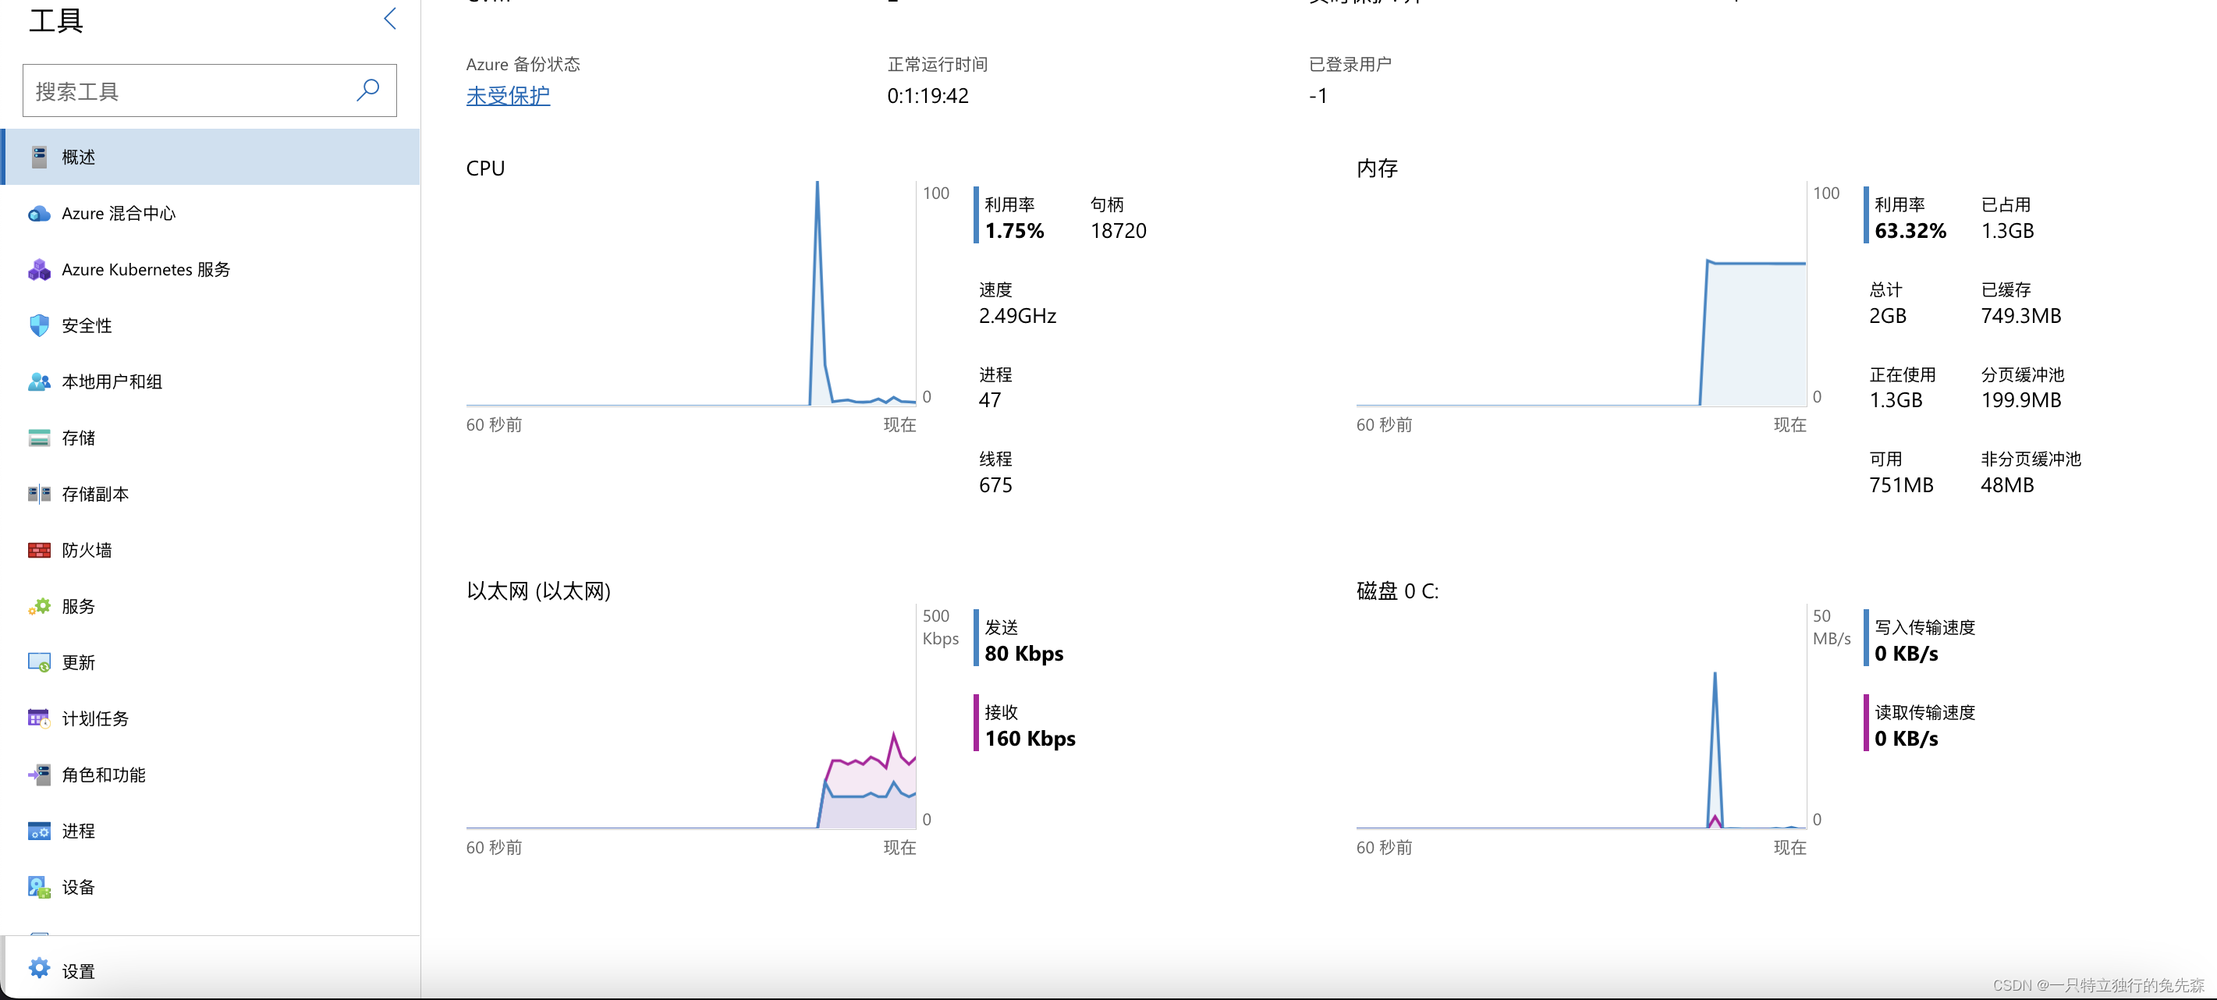Viewport: 2217px width, 1000px height.
Task: Select 设备 tool entry
Action: [210, 887]
